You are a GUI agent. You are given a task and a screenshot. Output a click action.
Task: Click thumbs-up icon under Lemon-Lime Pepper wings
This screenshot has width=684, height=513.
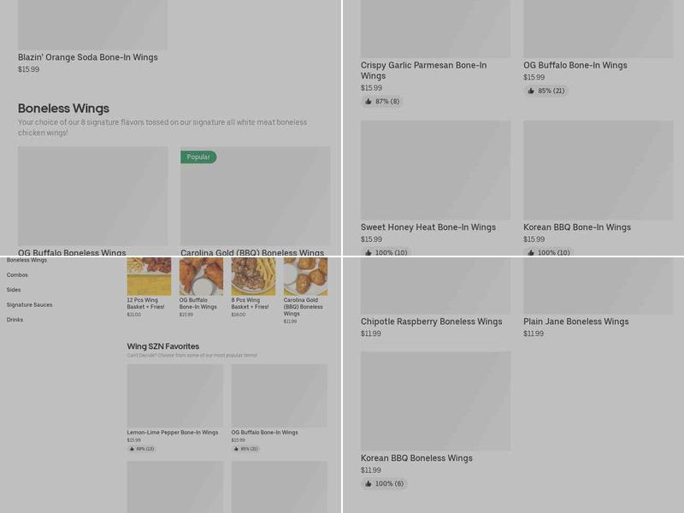pos(132,449)
